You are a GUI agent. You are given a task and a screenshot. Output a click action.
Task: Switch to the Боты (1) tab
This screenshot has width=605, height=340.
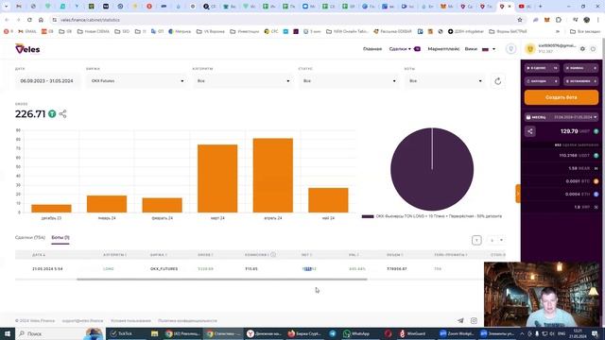click(x=60, y=237)
